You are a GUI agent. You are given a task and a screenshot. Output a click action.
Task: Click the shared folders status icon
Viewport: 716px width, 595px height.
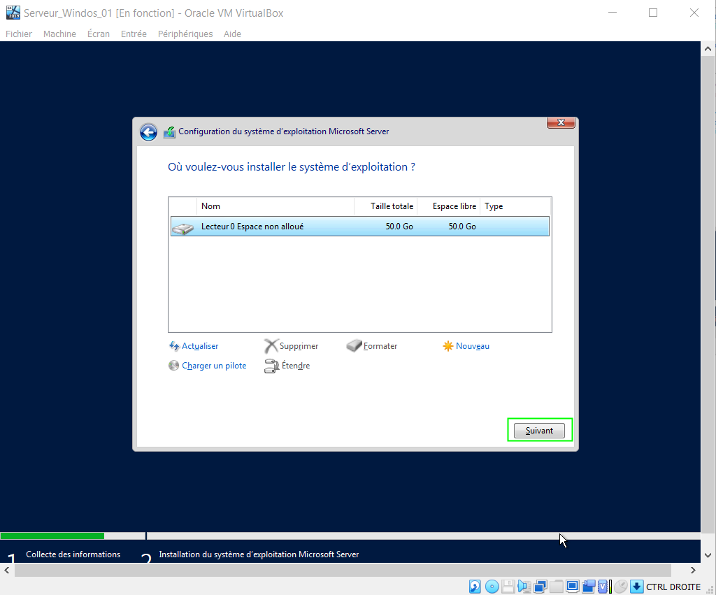point(556,587)
